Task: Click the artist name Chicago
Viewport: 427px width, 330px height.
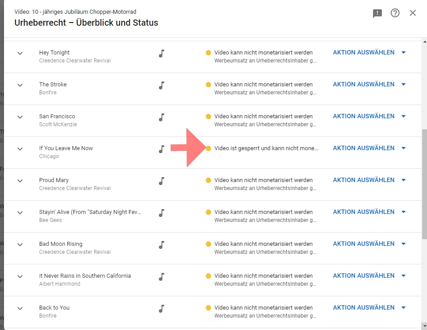Action: point(49,156)
